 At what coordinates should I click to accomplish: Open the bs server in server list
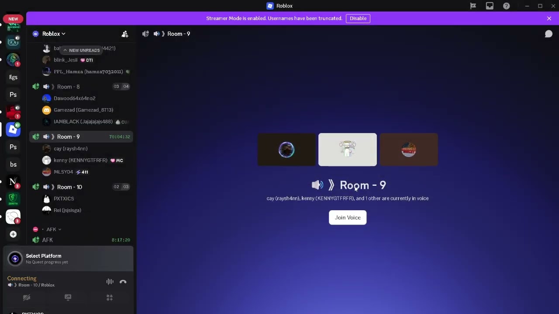pyautogui.click(x=13, y=164)
